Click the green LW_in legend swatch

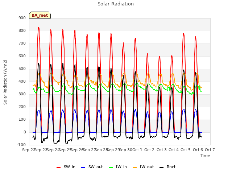point(111,167)
